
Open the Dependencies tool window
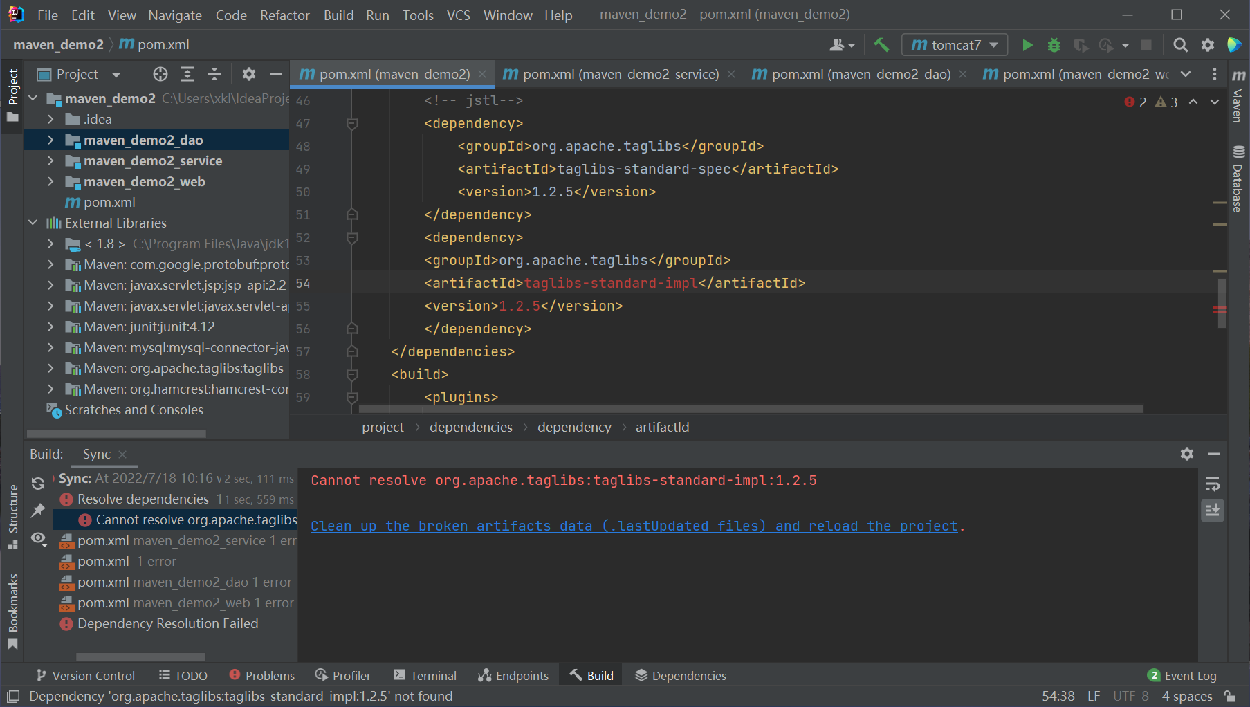(x=681, y=675)
